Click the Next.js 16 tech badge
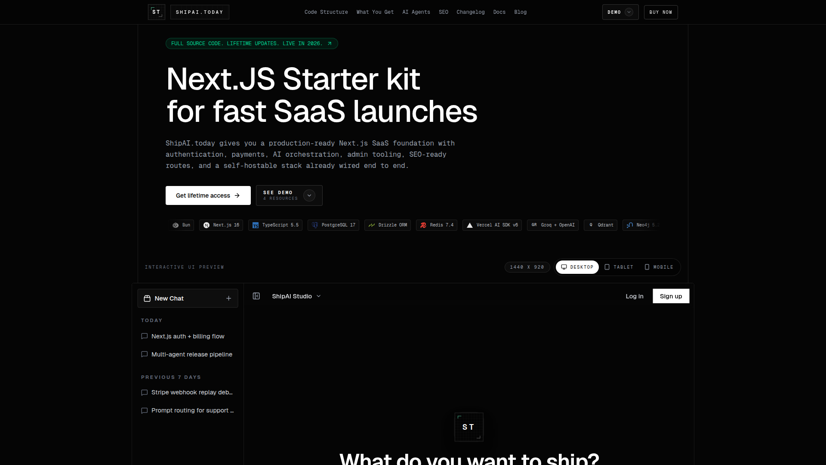The image size is (826, 465). [x=221, y=225]
